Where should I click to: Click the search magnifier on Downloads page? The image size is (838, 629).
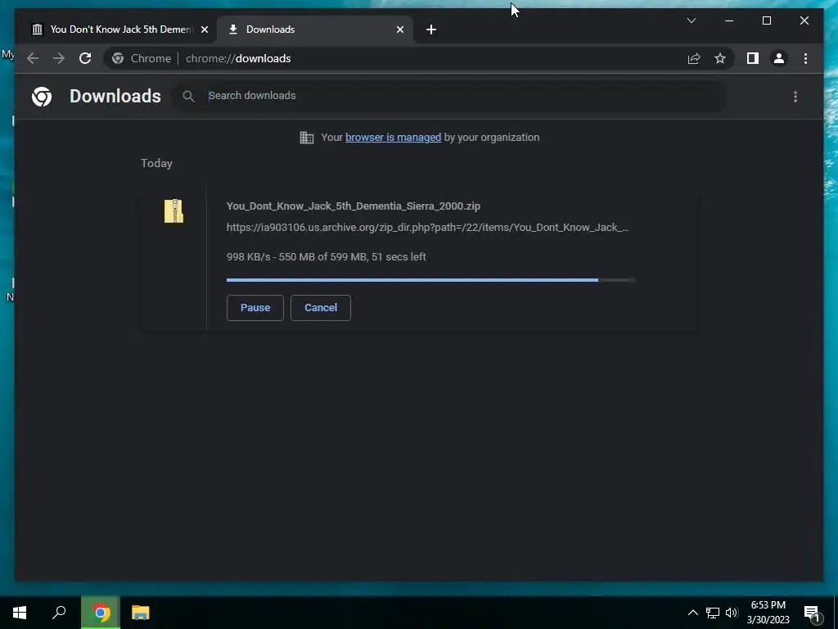point(188,97)
